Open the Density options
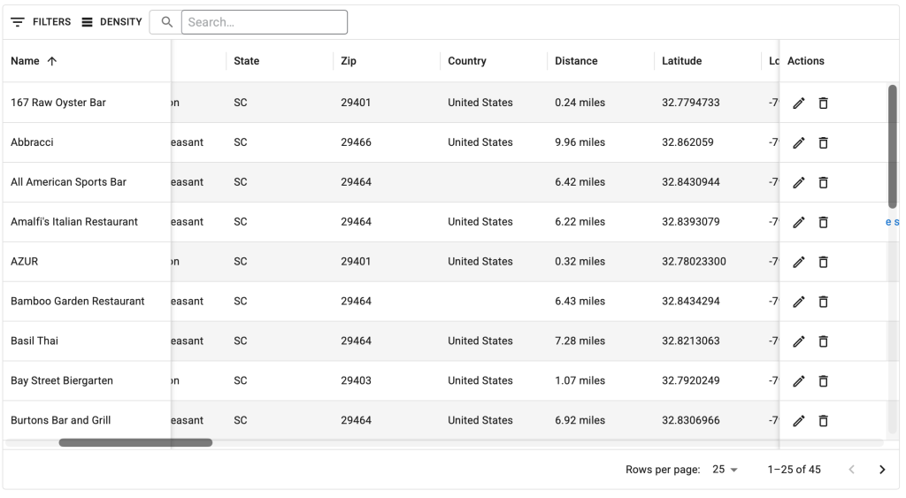906x498 pixels. tap(111, 22)
